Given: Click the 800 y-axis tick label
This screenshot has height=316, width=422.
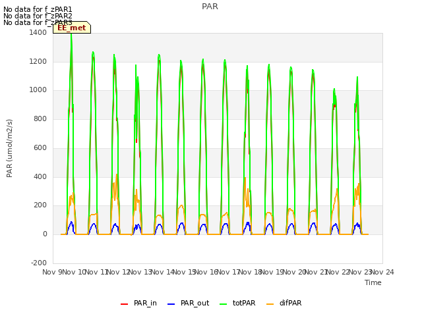Looking at the screenshot, I should pos(40,119).
